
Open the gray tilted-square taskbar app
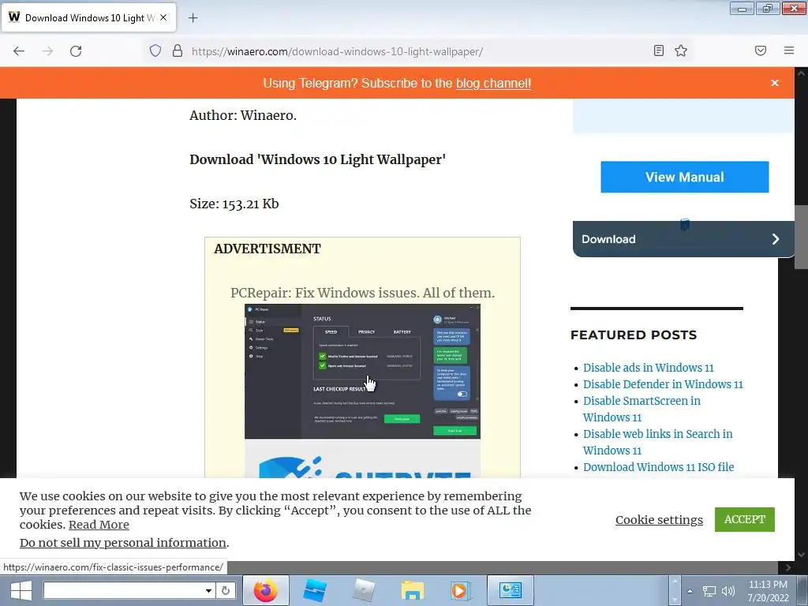(x=363, y=590)
